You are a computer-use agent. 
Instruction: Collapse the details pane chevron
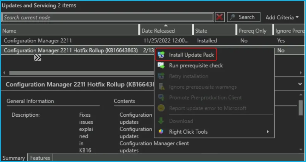pyautogui.click(x=300, y=84)
